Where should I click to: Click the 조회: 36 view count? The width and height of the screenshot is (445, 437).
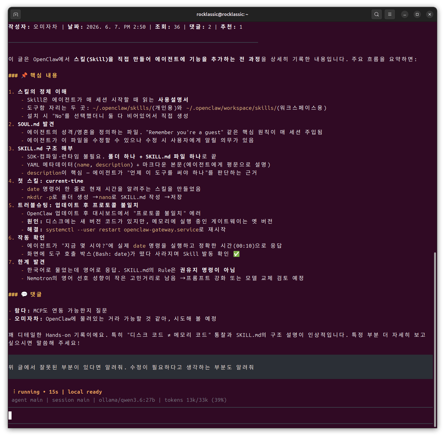[168, 27]
